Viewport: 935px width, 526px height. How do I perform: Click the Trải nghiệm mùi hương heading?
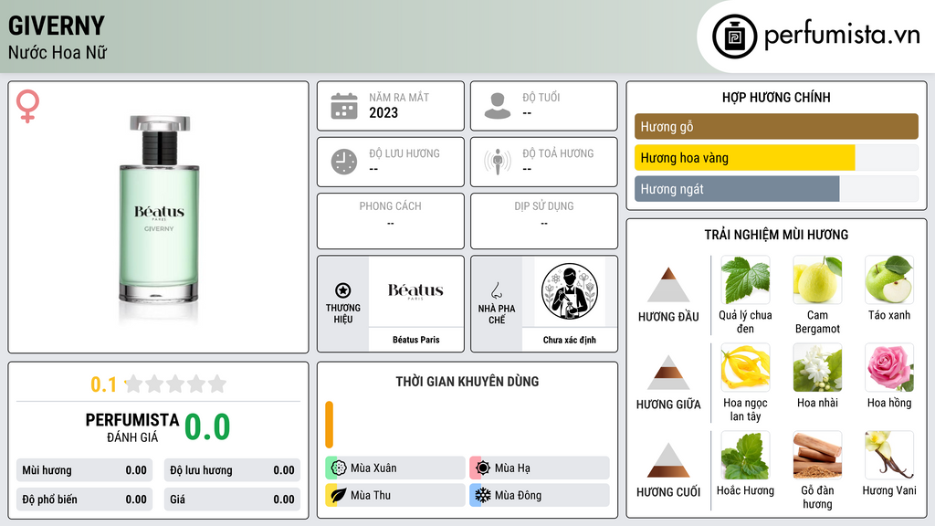[x=776, y=235]
